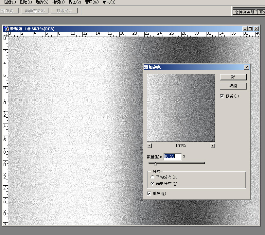Switch to the 文件浏览器 tab

[244, 12]
